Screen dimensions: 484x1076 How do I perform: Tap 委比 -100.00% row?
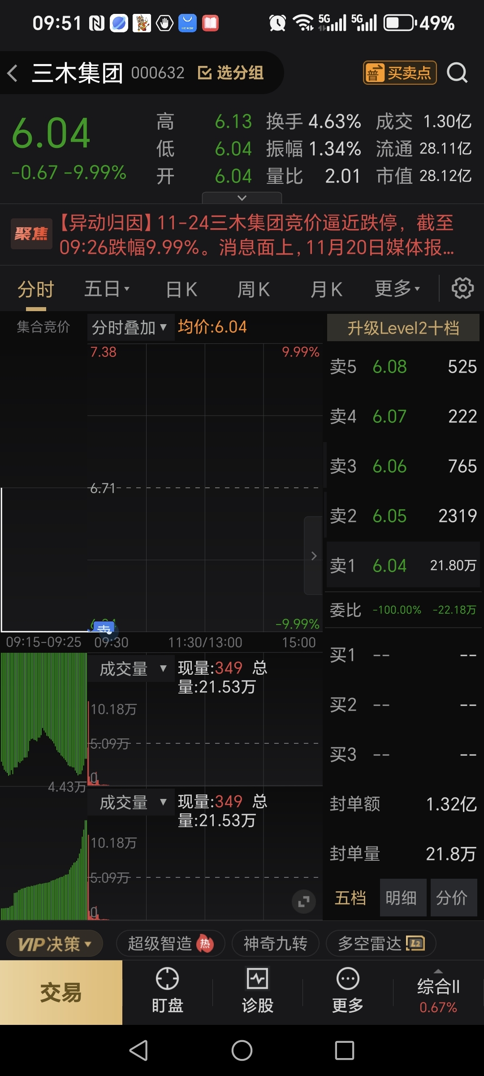(x=403, y=610)
